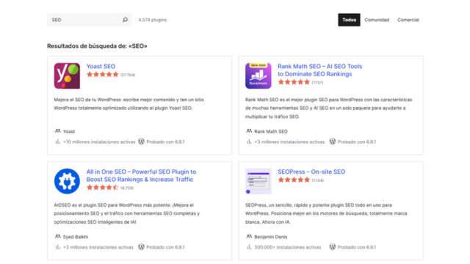The height and width of the screenshot is (264, 470).
Task: Switch to the Comercial filter tab
Action: coord(408,20)
